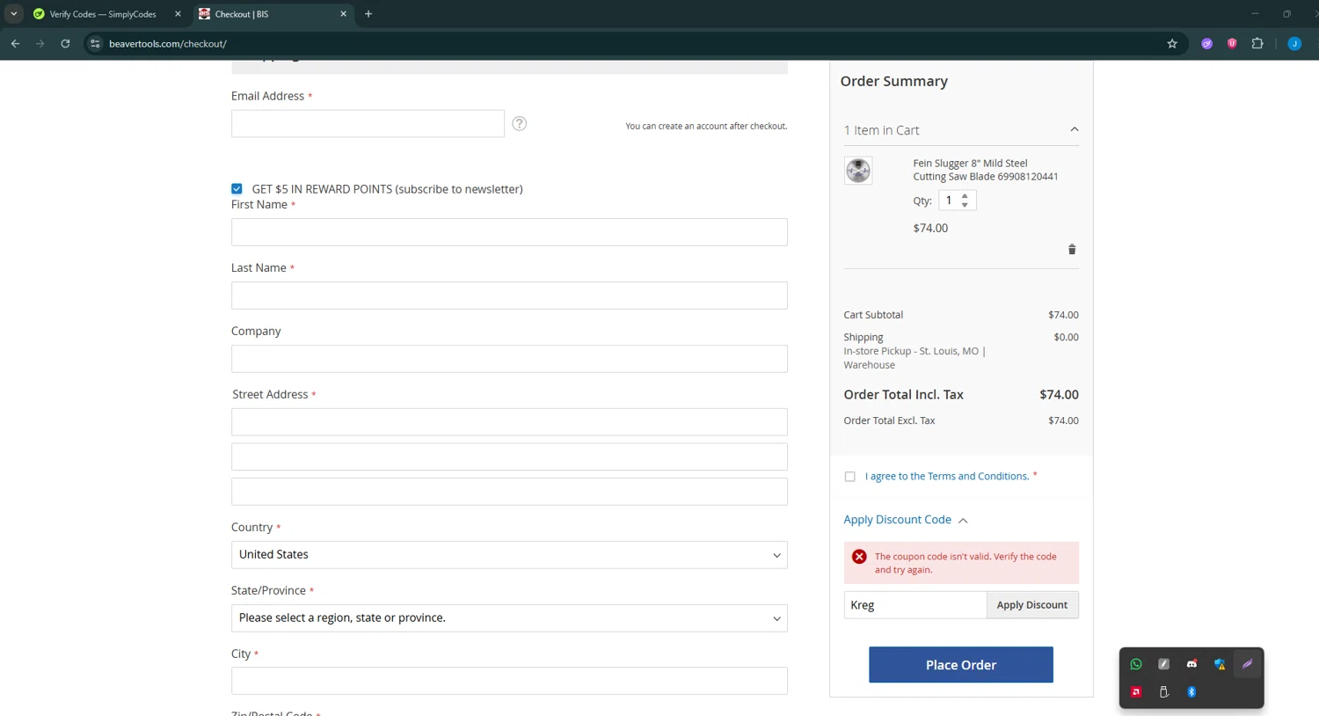
Task: Click the First Name field
Action: [x=509, y=232]
